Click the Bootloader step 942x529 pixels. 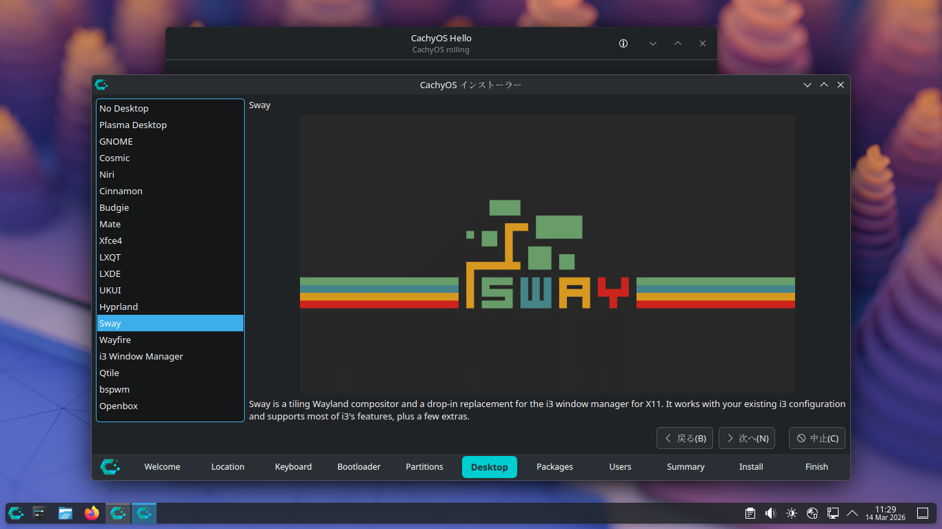[359, 467]
